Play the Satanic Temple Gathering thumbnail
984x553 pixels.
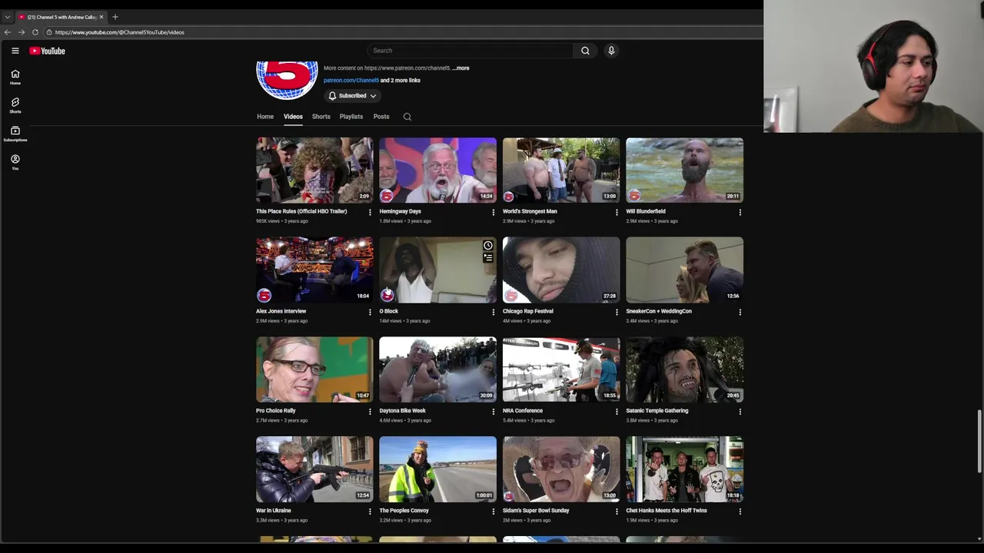pyautogui.click(x=684, y=369)
